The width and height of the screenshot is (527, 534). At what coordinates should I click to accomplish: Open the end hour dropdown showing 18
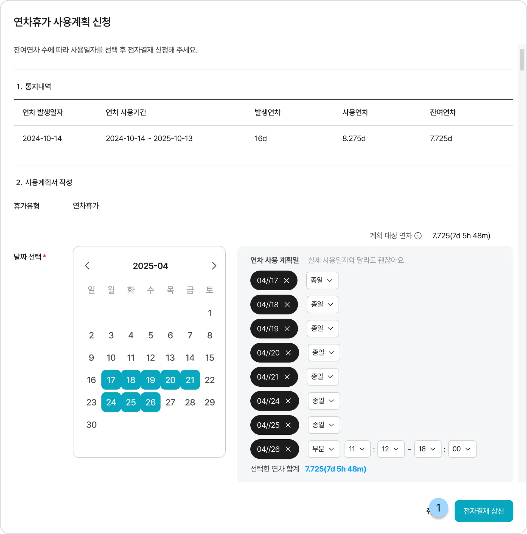pyautogui.click(x=427, y=449)
